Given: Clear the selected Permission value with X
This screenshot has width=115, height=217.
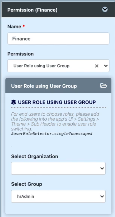Looking at the screenshot, I should coord(97,66).
